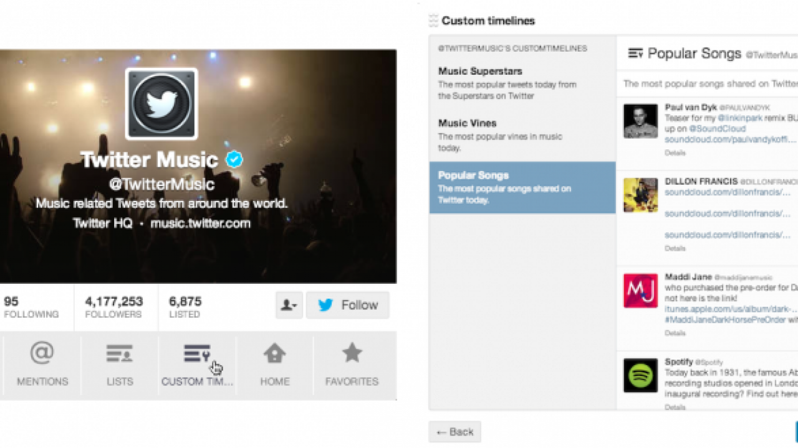Expand Details under the Spotify tweet
Viewport: 798px width, 448px height.
[675, 406]
